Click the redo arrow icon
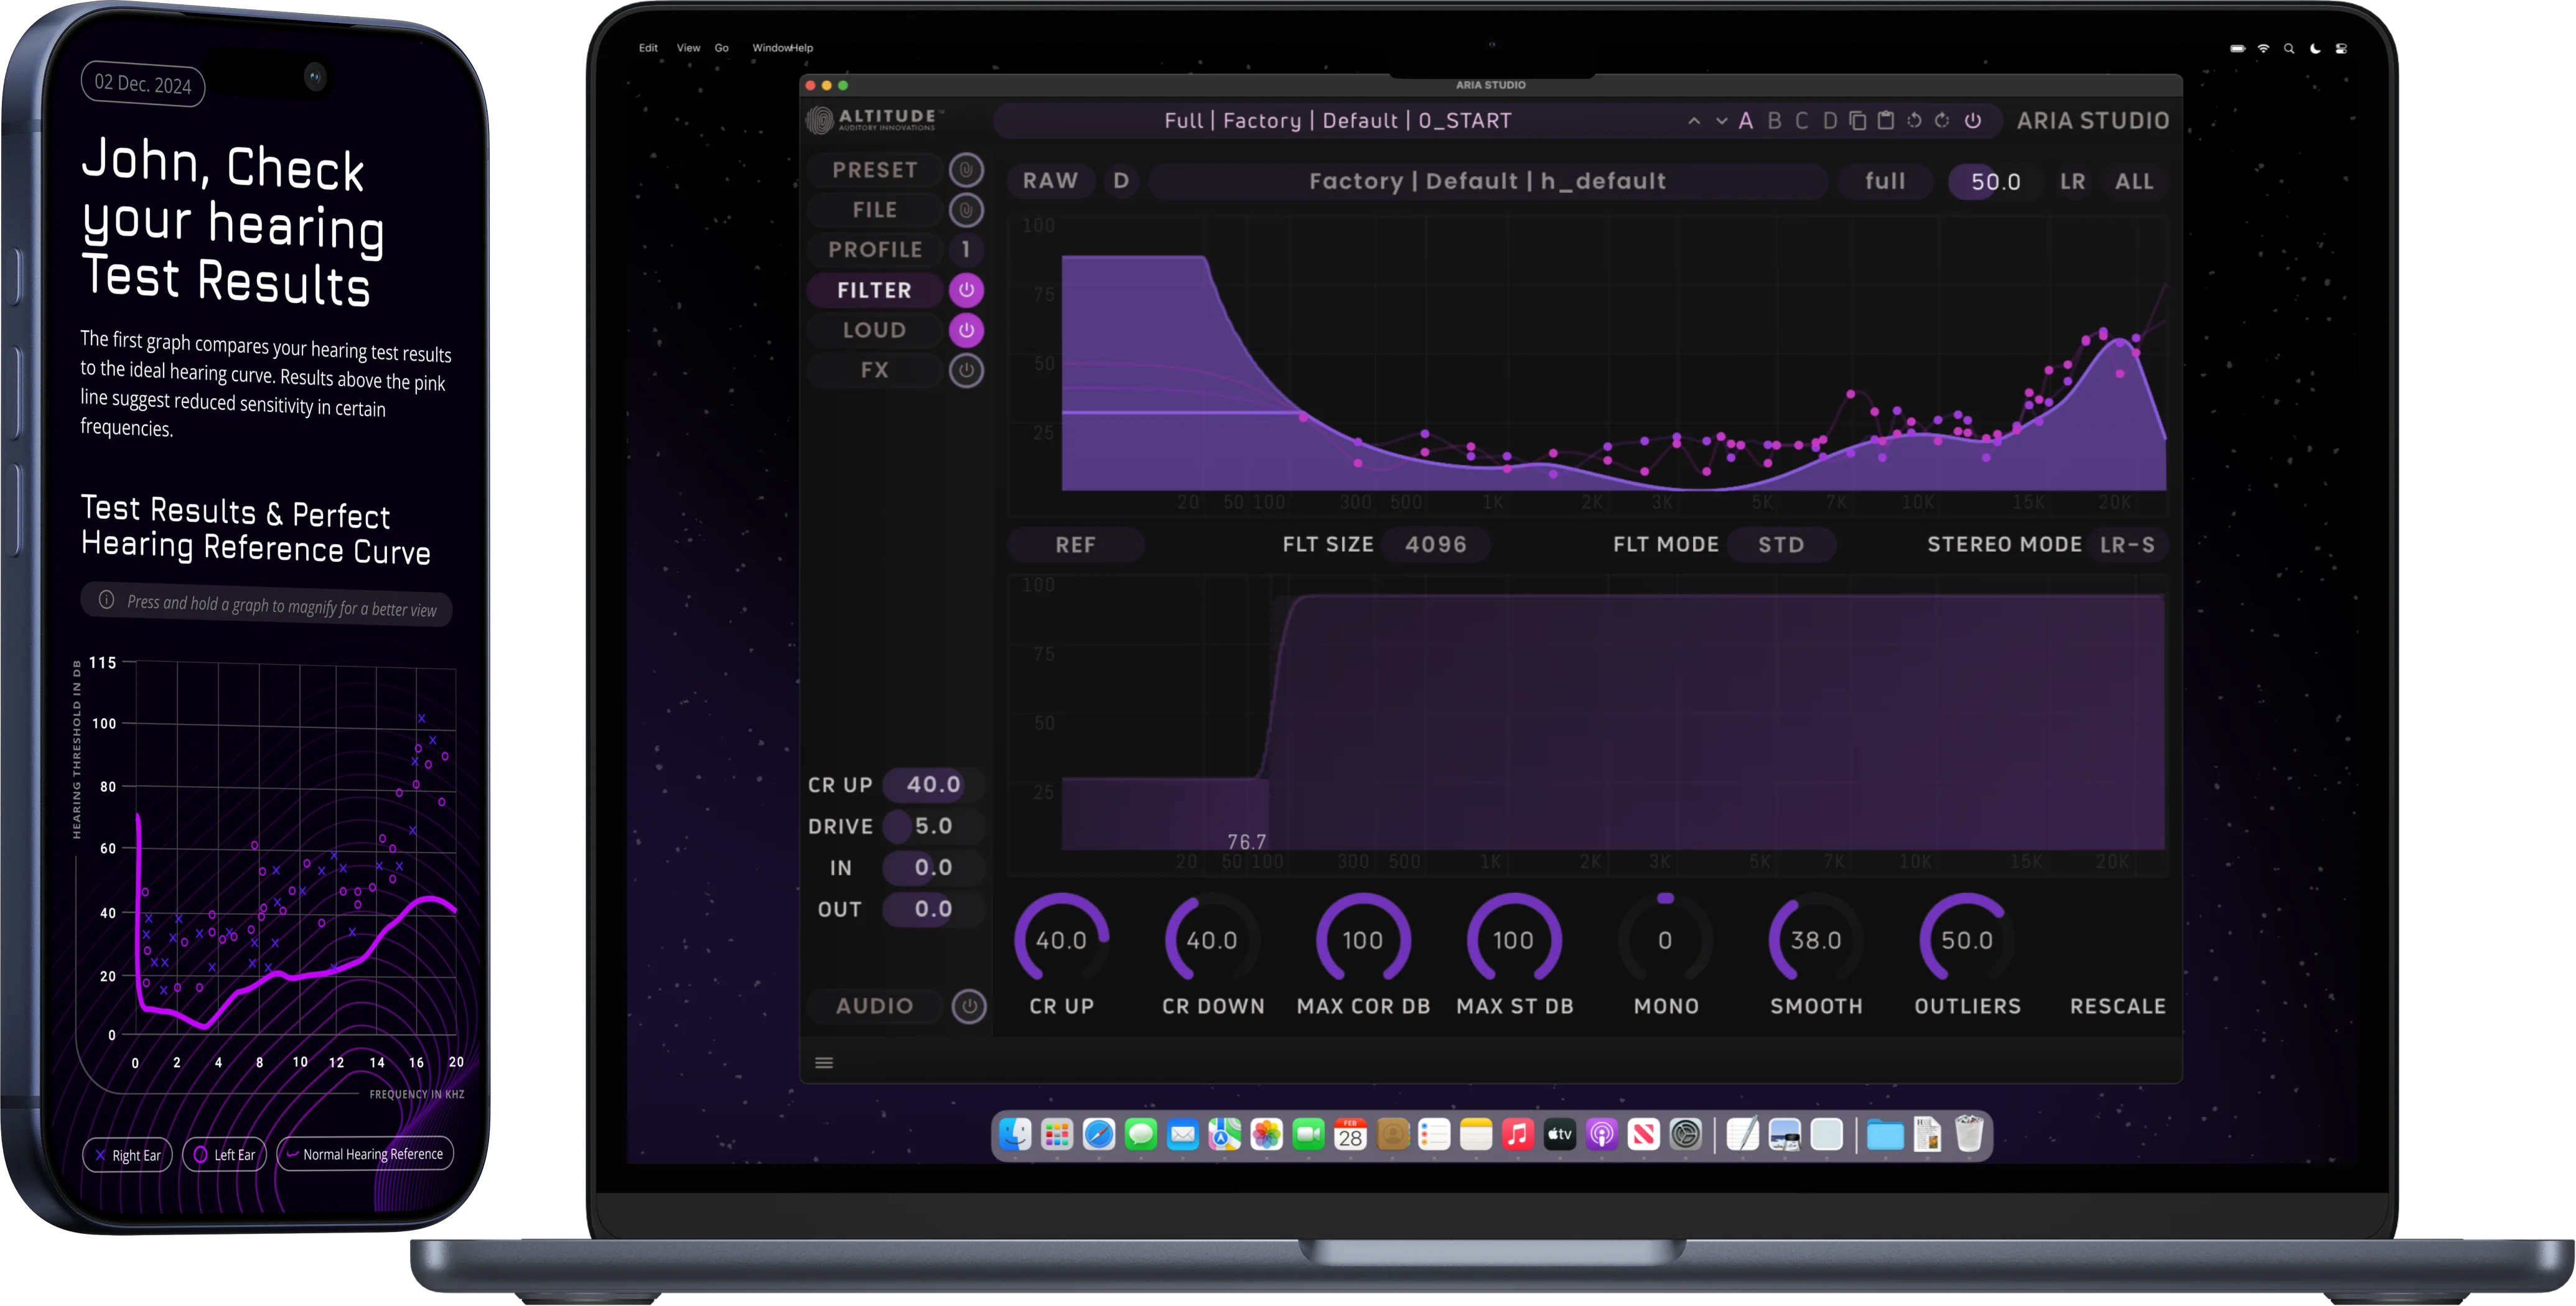 pos(1942,121)
